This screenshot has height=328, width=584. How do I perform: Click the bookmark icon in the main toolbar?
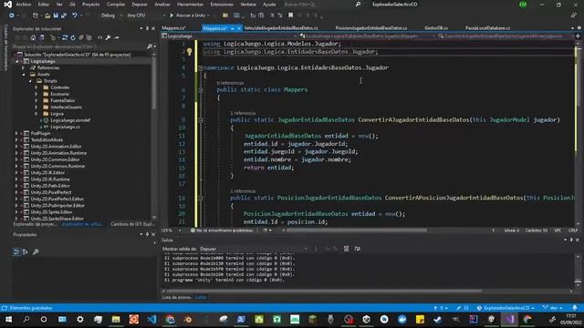290,15
